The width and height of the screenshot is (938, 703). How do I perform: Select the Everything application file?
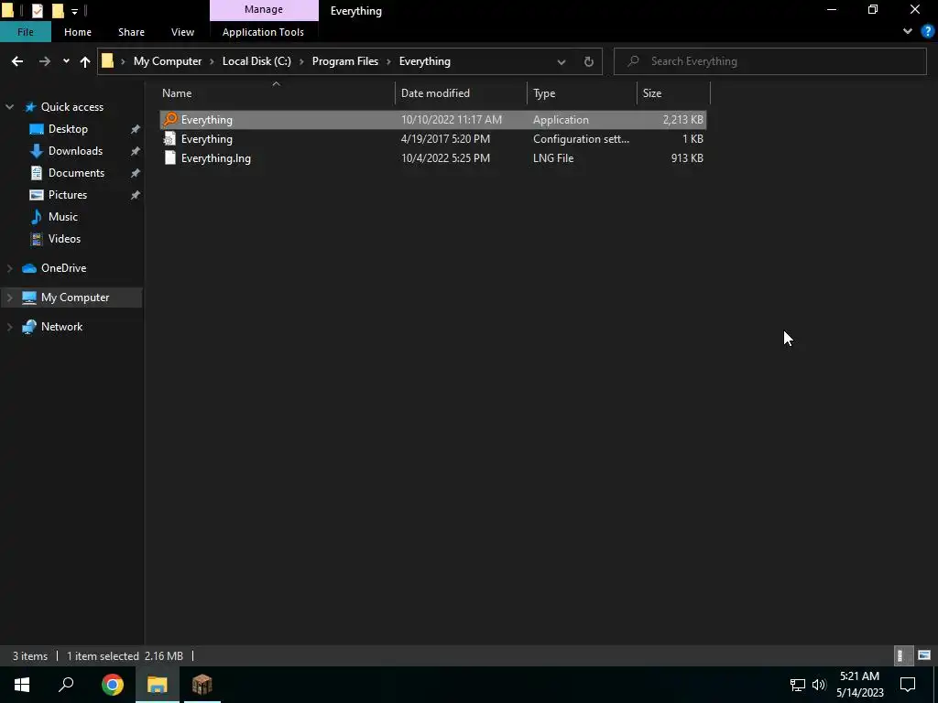tap(432, 120)
